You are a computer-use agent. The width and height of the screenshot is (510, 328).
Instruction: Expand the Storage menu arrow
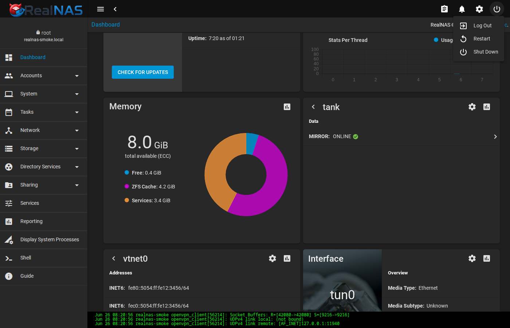point(77,149)
